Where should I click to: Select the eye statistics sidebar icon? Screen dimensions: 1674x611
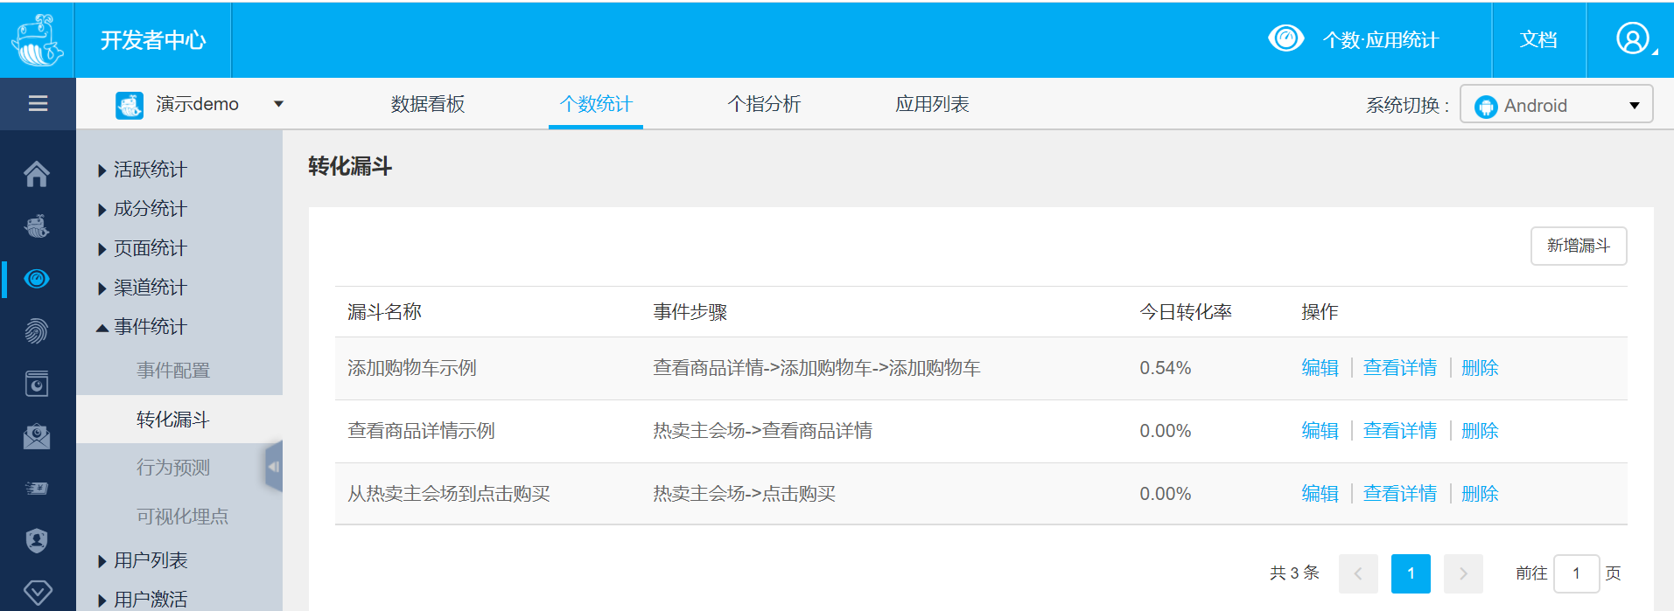click(x=37, y=279)
